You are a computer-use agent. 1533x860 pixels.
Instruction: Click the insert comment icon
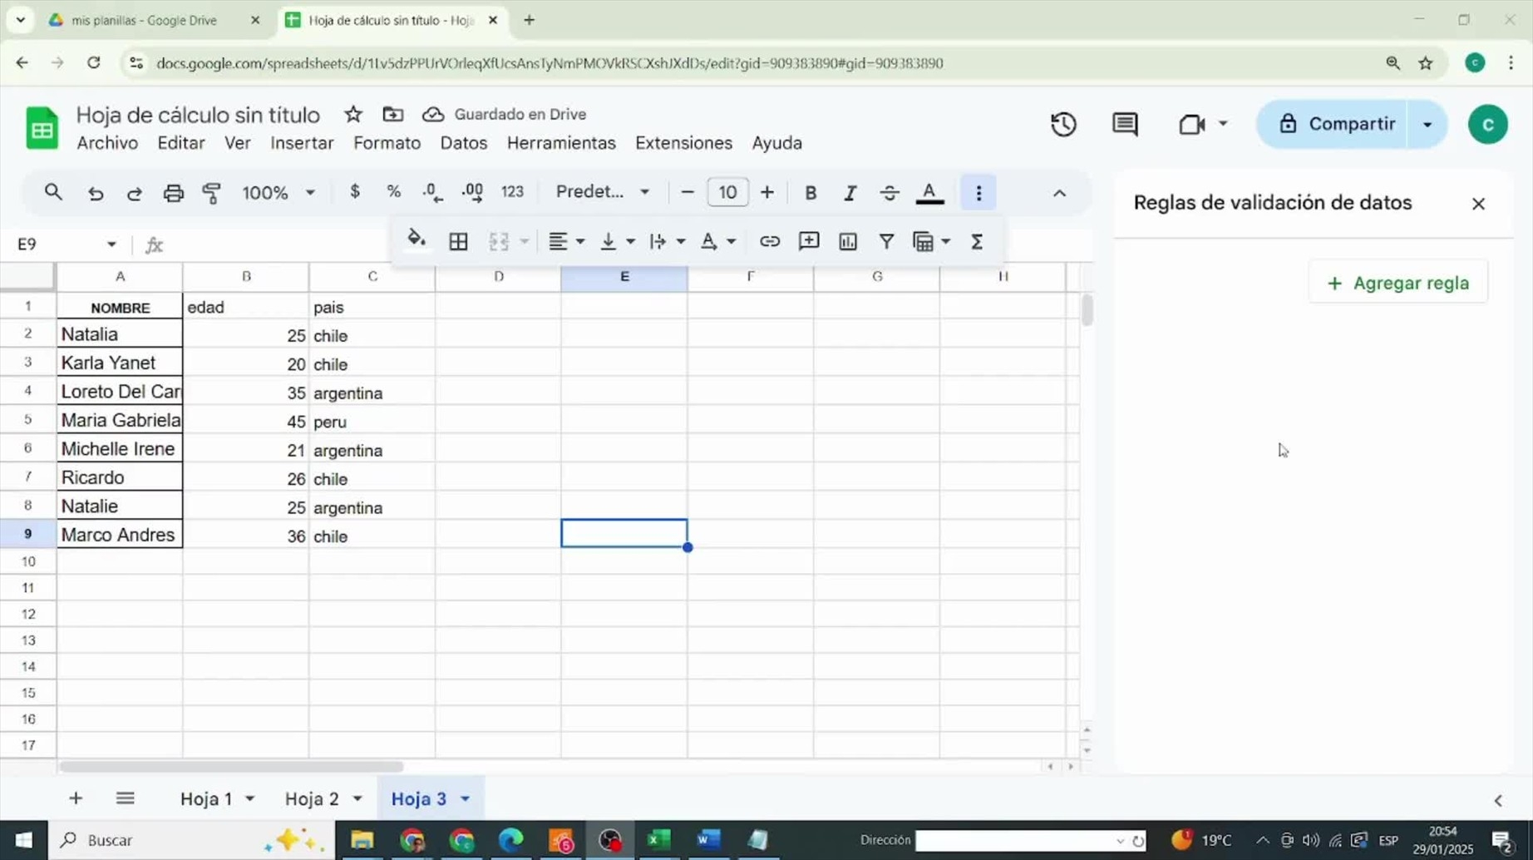pos(808,241)
